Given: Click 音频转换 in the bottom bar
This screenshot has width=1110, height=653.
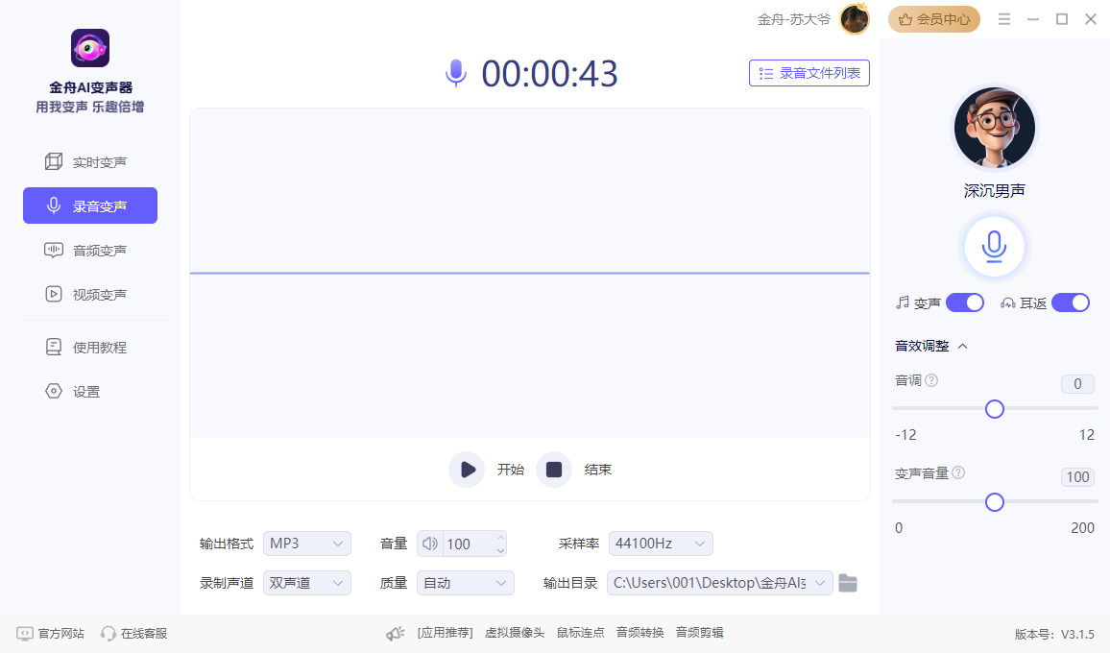Looking at the screenshot, I should point(639,633).
